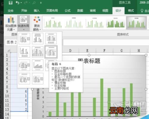Click the vertical axis label 3
Screen dimensions: 149x119
point(43,102)
